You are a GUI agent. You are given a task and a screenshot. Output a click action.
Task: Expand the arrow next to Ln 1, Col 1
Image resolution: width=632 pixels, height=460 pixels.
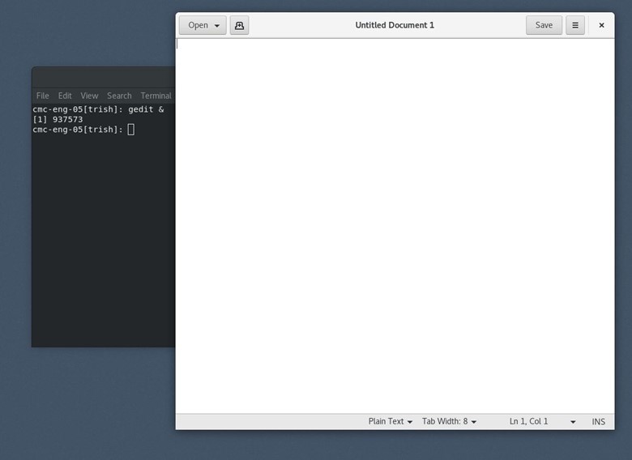[573, 422]
